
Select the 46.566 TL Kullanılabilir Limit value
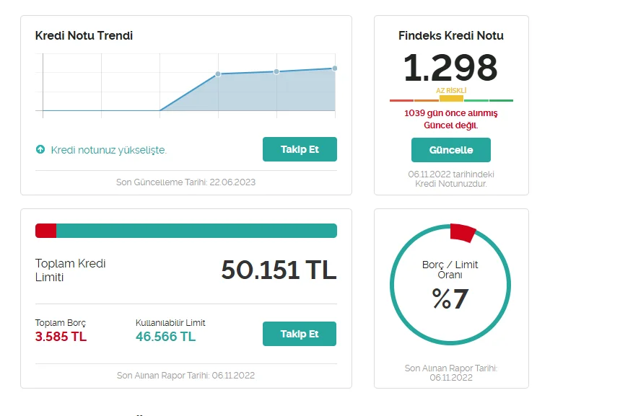click(165, 337)
